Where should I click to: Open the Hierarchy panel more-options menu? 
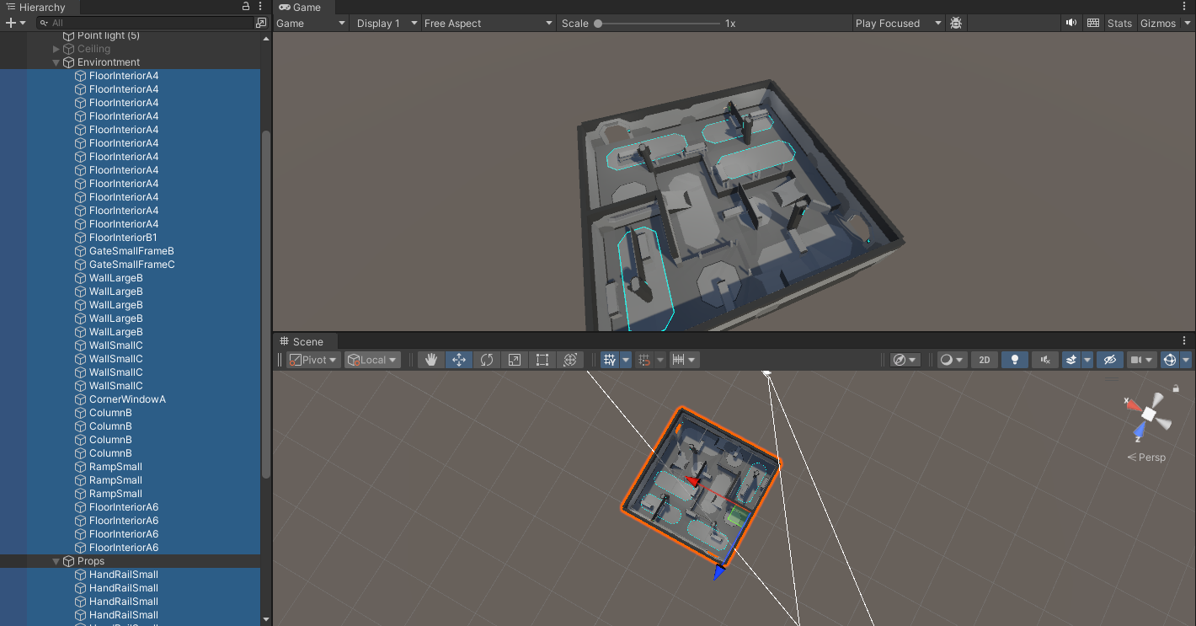coord(261,6)
